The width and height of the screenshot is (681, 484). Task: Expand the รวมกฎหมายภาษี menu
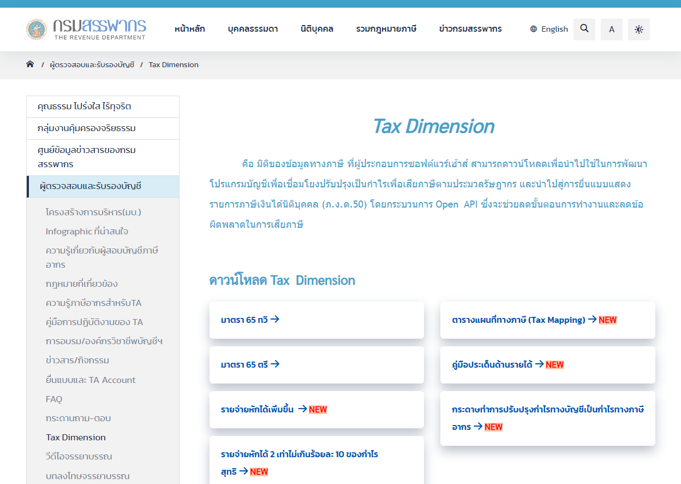click(386, 29)
